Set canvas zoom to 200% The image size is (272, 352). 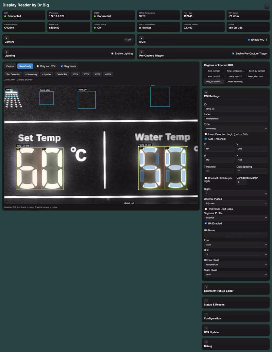(86, 74)
